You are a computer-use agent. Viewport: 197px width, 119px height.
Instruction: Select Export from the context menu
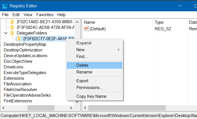coord(82,81)
